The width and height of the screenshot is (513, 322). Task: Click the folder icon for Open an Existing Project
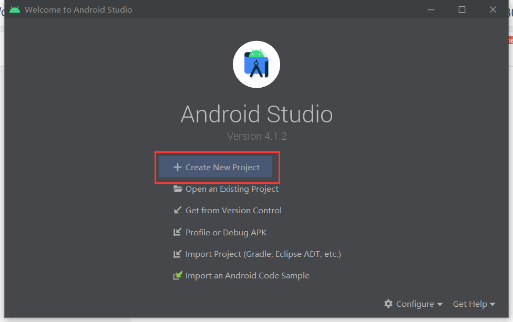tap(178, 189)
